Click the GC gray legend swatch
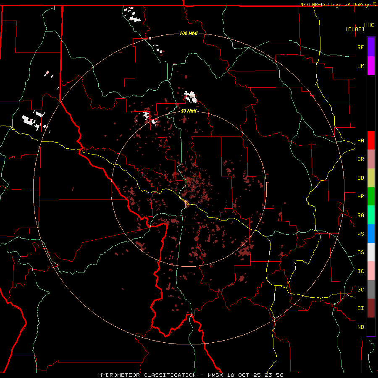The image size is (378, 378). pyautogui.click(x=371, y=289)
